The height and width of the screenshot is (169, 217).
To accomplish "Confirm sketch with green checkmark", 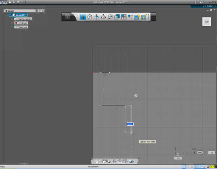I will [x=136, y=95].
